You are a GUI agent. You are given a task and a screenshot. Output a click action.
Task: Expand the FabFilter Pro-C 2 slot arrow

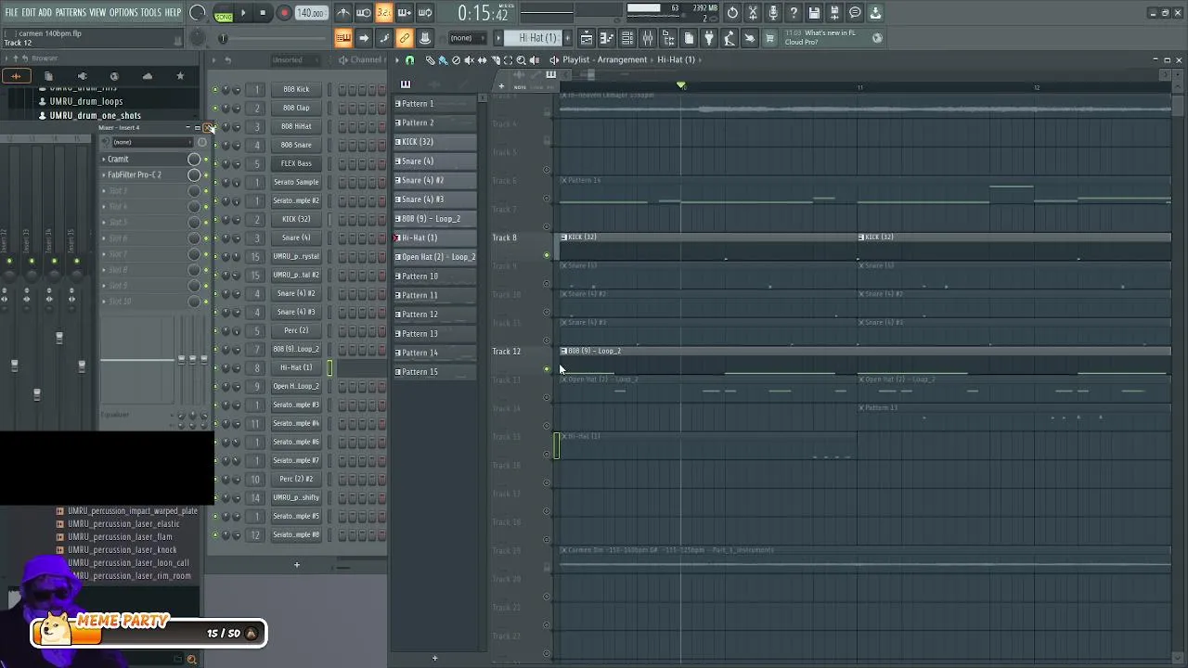click(104, 174)
